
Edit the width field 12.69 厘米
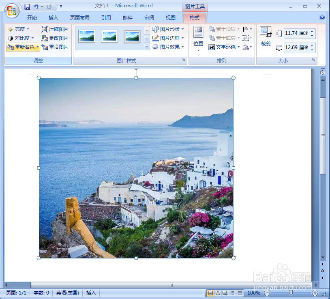click(x=296, y=47)
